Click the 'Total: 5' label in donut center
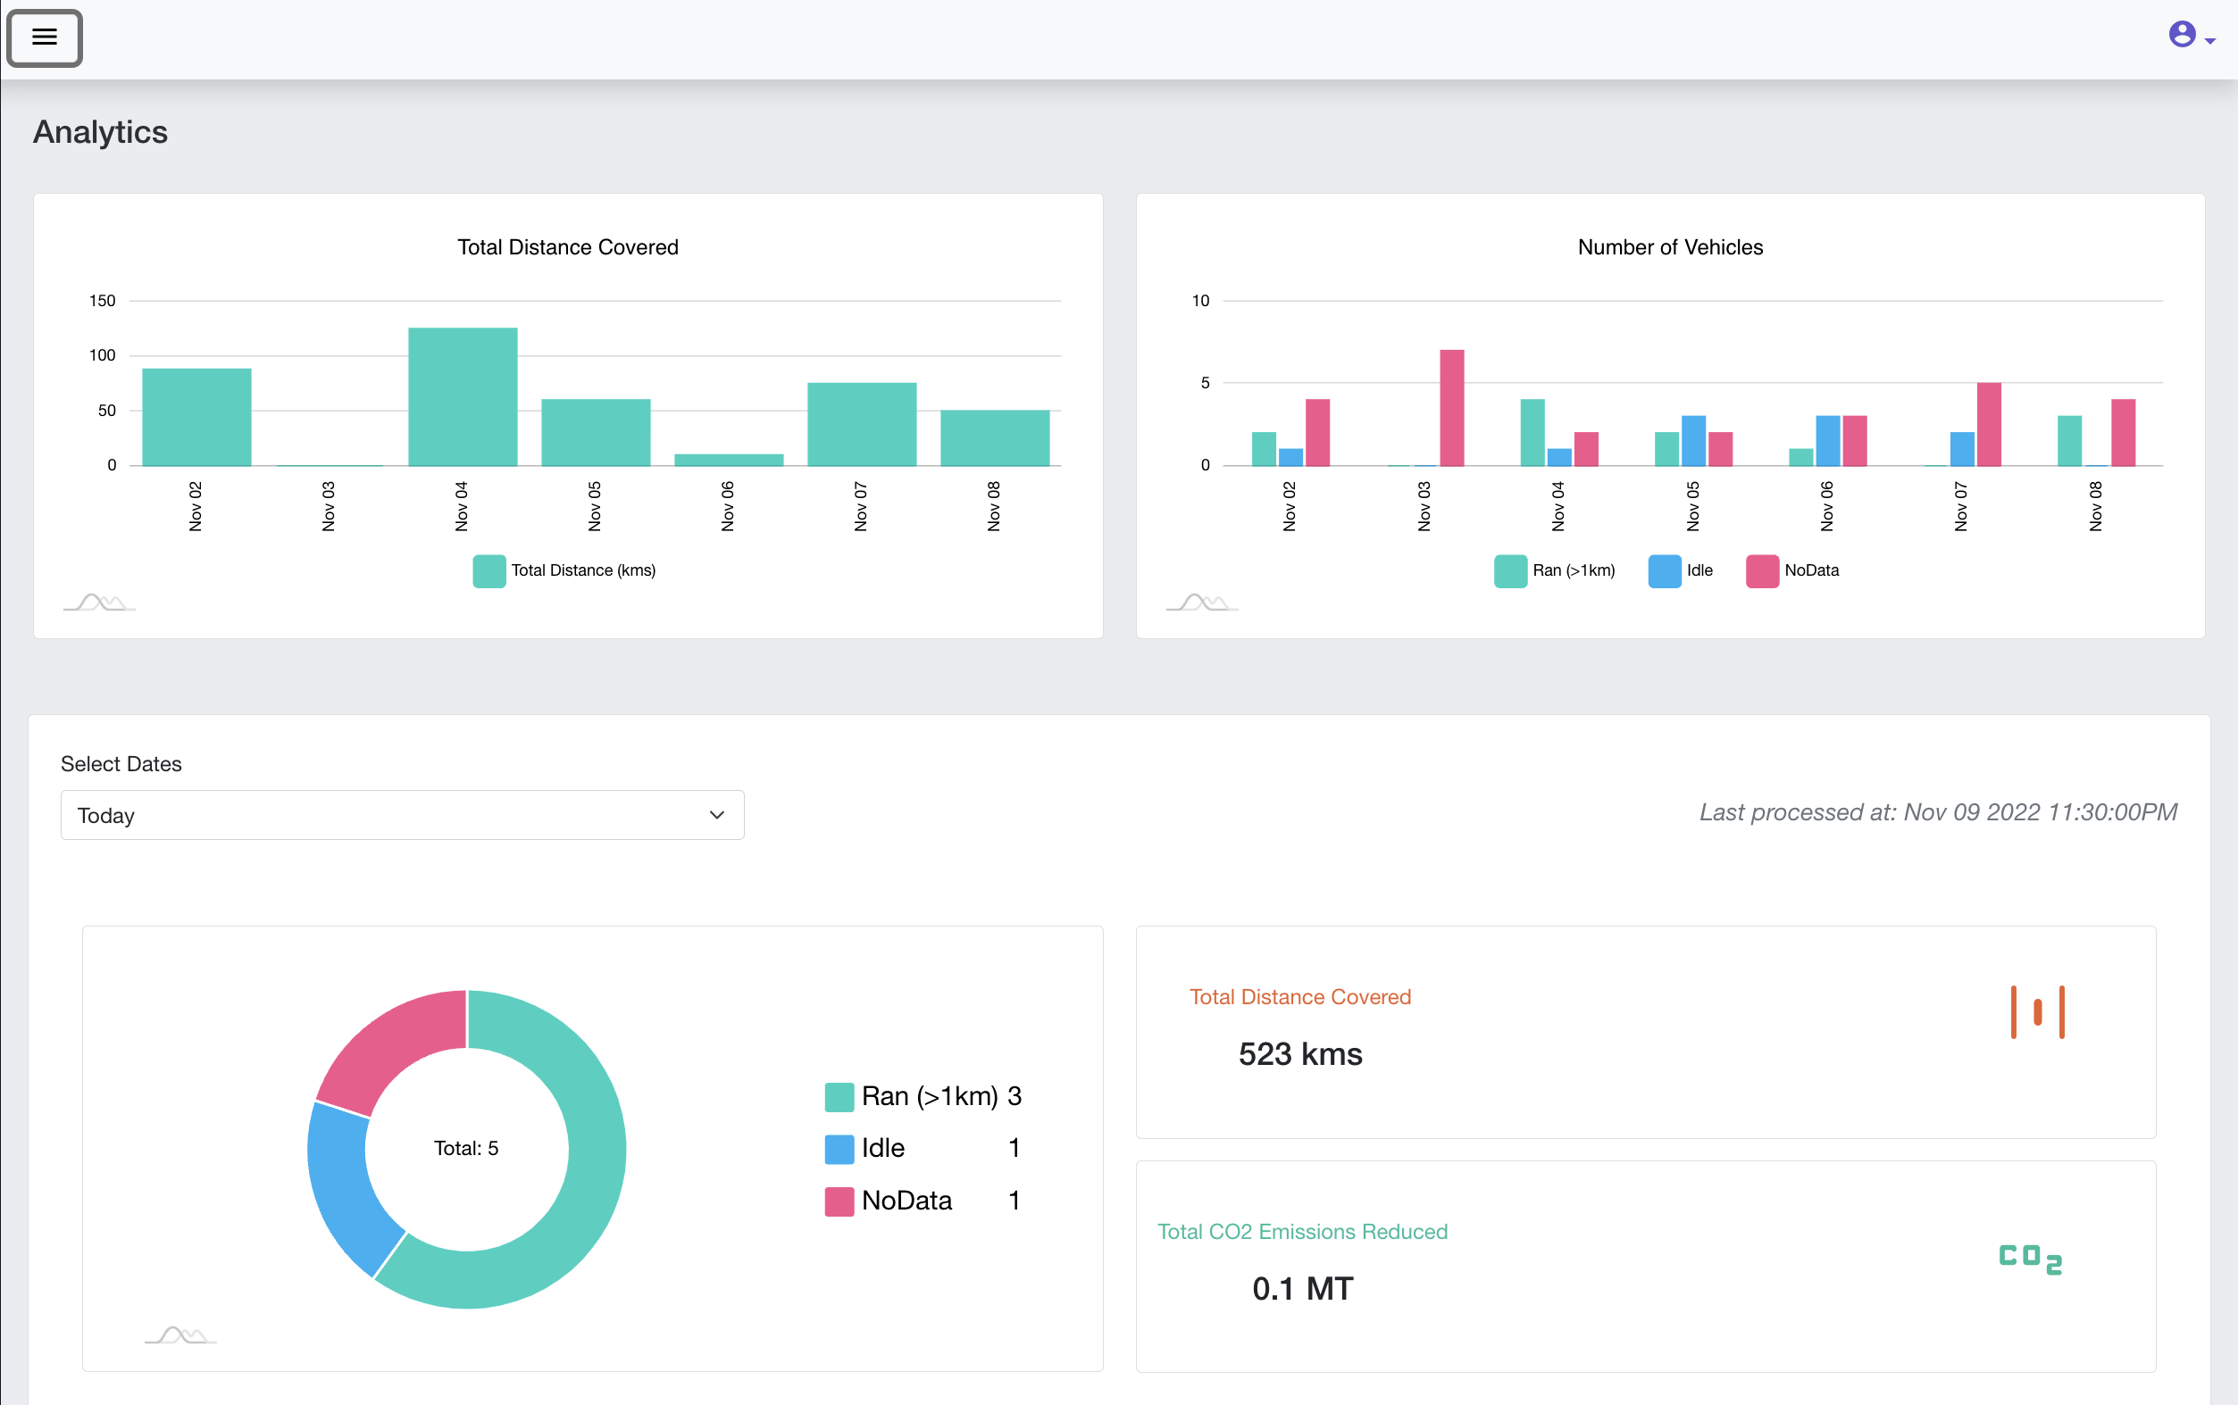 [466, 1149]
